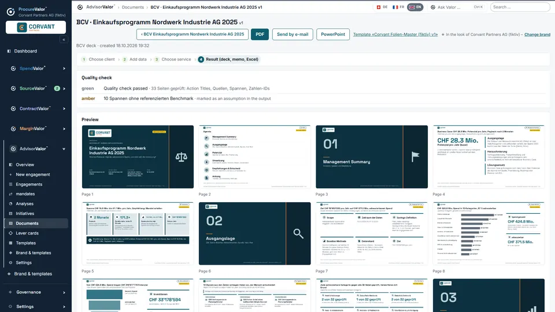Screen dimensions: 555x312
Task: Open the Analyses icon in the sidebar
Action: pos(10,204)
